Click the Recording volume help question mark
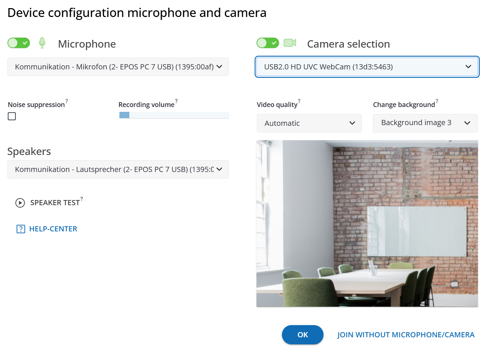Image resolution: width=489 pixels, height=348 pixels. pos(176,100)
